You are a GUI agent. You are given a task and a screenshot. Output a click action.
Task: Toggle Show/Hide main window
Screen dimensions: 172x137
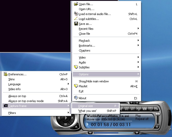[94, 81]
